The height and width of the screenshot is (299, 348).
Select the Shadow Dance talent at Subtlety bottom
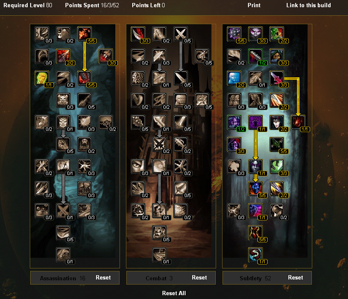click(x=255, y=255)
